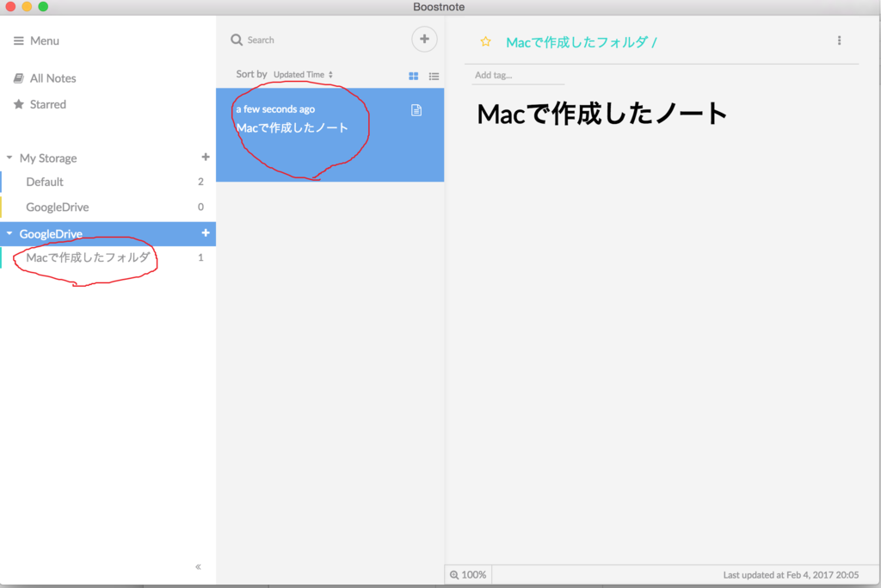Maximize window with green button
This screenshot has width=881, height=588.
(x=43, y=7)
